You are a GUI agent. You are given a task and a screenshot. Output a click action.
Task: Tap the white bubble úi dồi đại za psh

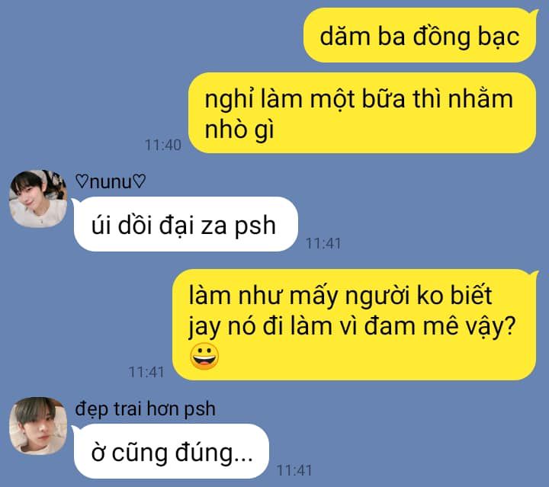click(x=185, y=224)
